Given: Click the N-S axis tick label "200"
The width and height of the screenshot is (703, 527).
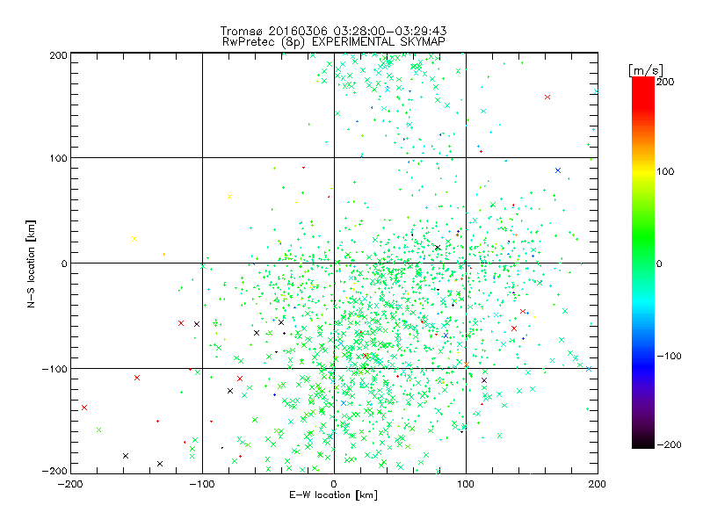Looking at the screenshot, I should tap(59, 55).
